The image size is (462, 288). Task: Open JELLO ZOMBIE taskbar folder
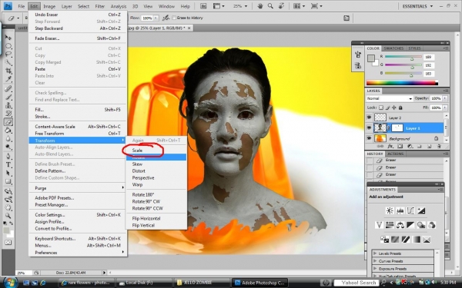coord(202,283)
